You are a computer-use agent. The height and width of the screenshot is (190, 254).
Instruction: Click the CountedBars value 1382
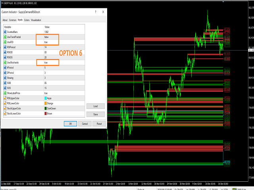(x=46, y=32)
